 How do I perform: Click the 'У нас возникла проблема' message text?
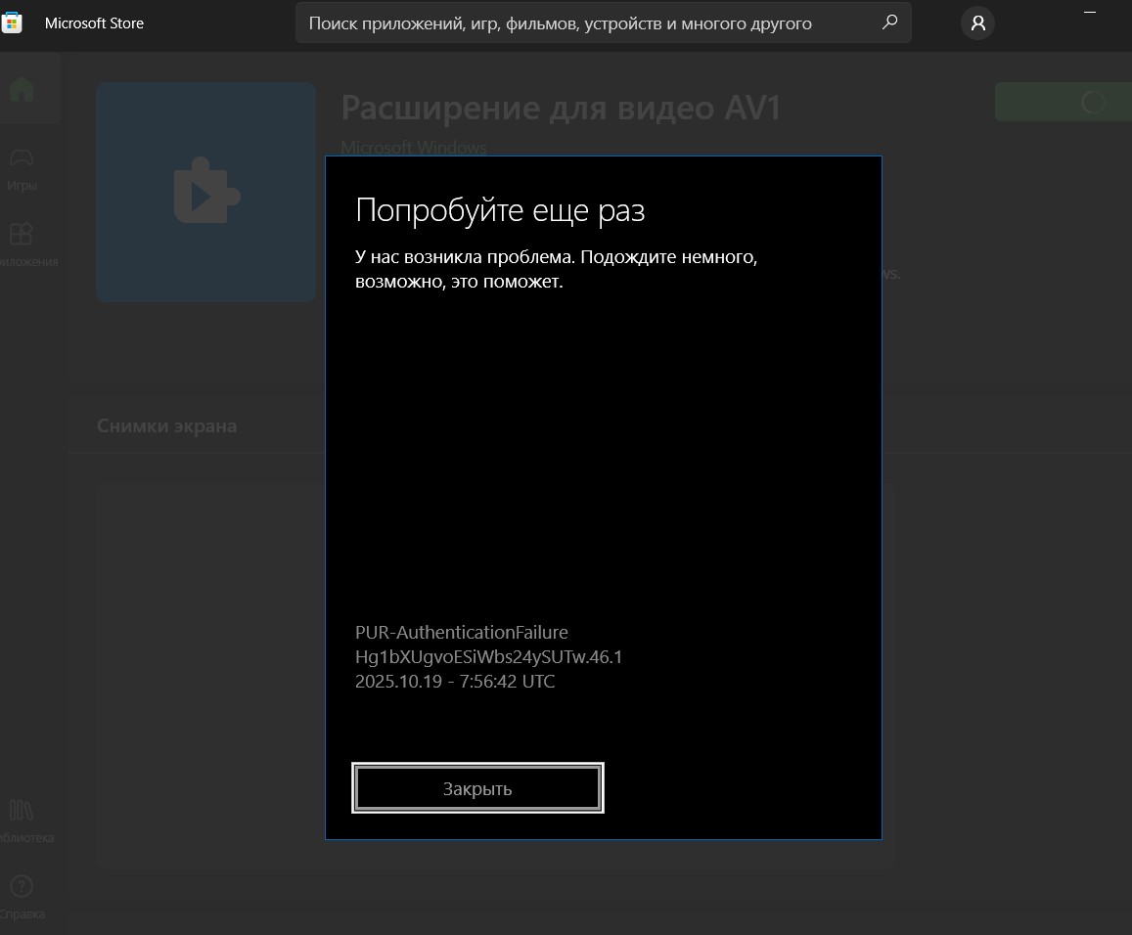(x=556, y=269)
